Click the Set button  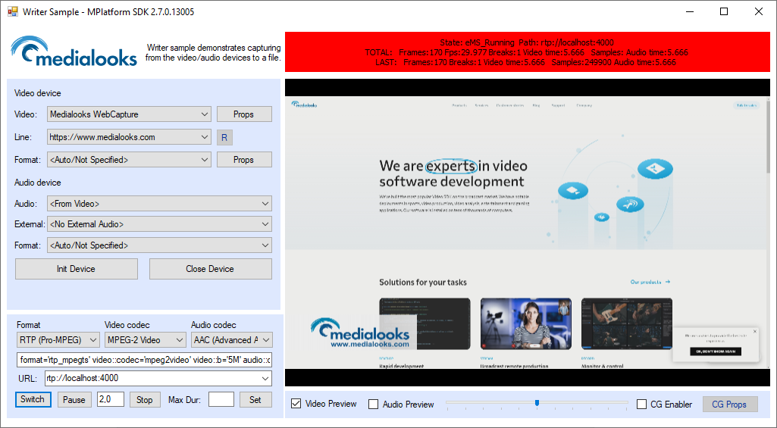click(x=255, y=400)
